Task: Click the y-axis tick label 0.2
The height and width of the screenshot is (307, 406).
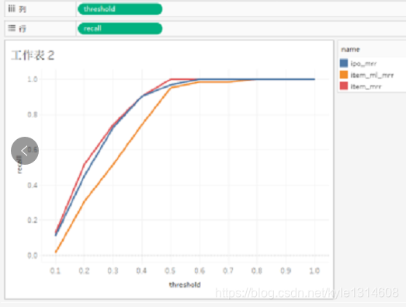Action: 33,220
